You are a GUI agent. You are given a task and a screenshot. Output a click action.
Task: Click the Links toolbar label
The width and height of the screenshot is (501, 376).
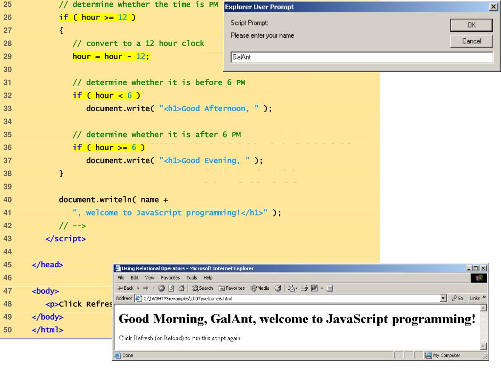475,298
